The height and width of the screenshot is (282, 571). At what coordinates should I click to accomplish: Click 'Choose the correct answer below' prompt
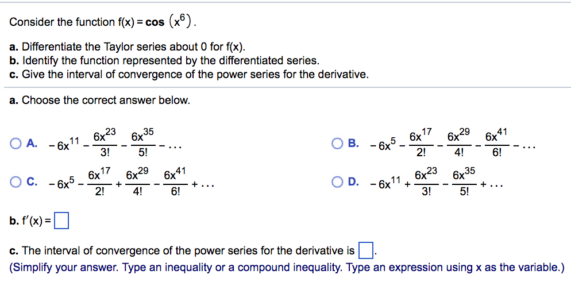(x=100, y=100)
